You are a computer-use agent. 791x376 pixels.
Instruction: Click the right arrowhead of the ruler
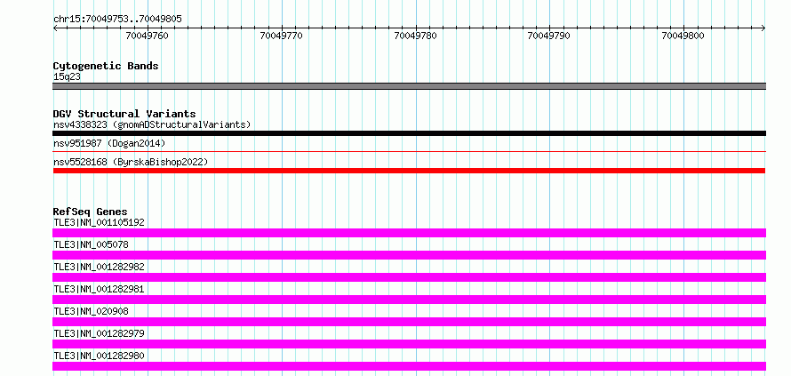763,28
